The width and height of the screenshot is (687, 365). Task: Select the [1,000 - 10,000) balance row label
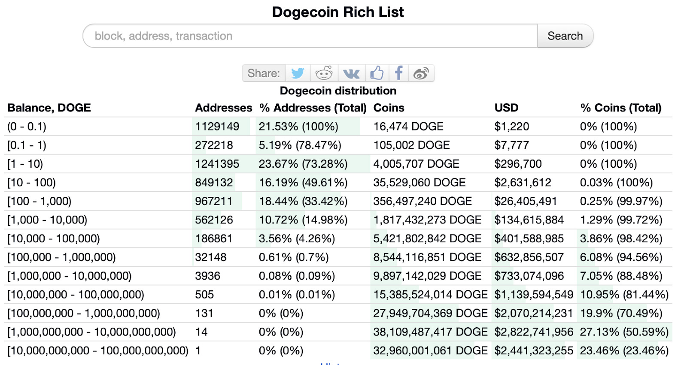click(x=47, y=220)
